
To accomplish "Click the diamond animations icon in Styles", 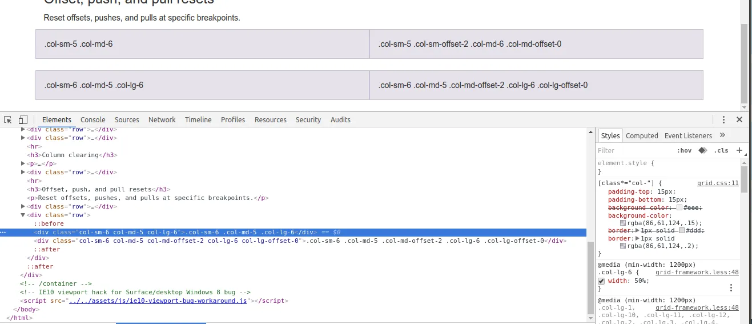I will [x=703, y=150].
